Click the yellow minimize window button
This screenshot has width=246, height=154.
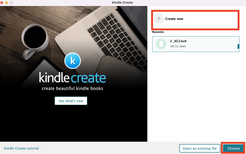pyautogui.click(x=7, y=3)
